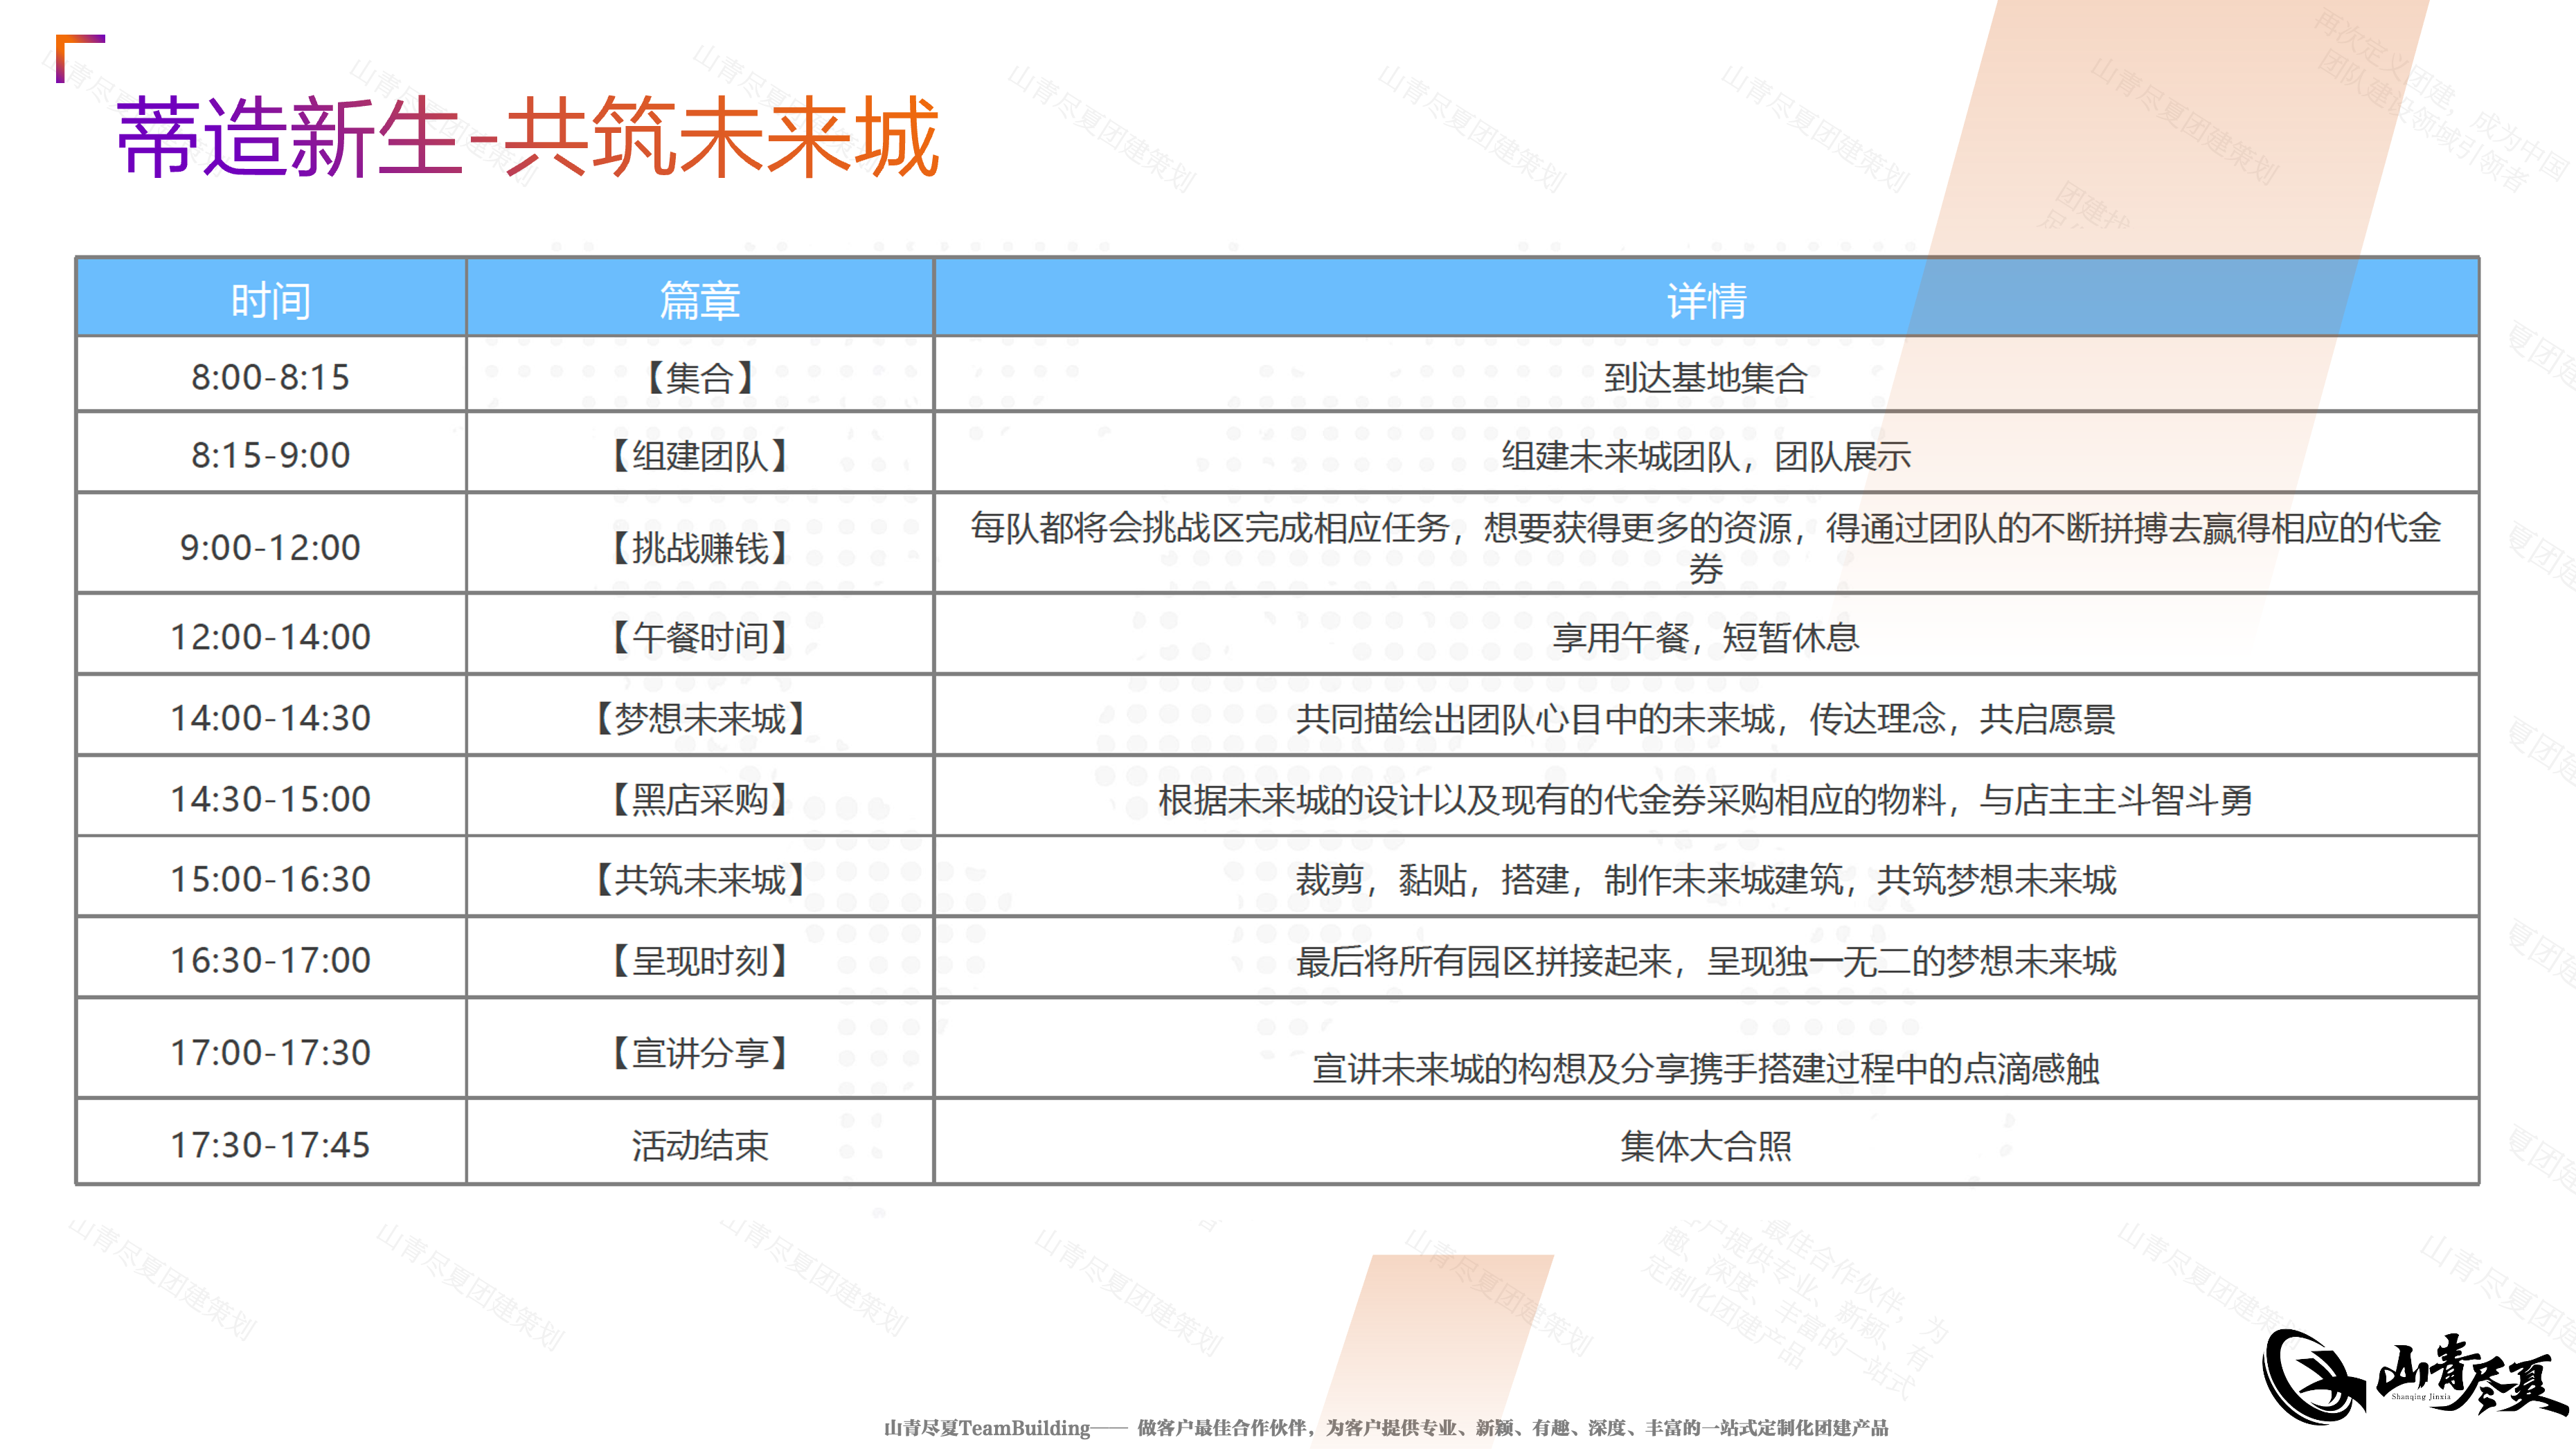Click the 15:00-16:30 time cell
Image resolution: width=2576 pixels, height=1449 pixels.
(x=271, y=879)
